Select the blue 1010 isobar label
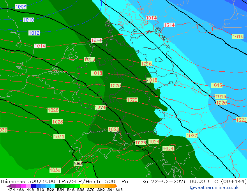This screenshot has height=191, width=247. click(28, 20)
